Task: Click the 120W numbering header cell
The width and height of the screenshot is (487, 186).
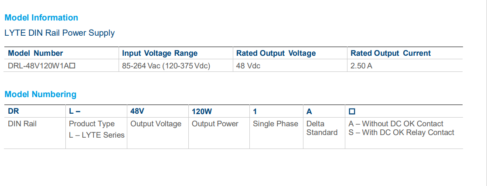Action: pos(202,112)
